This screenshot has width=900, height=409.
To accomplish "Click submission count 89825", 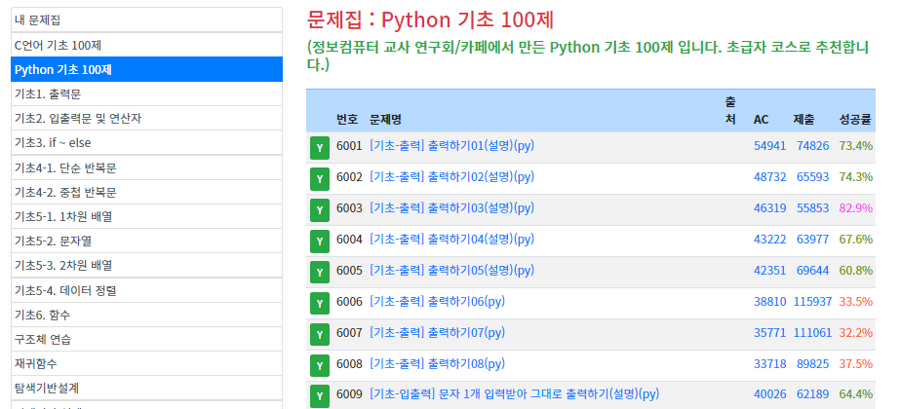I will point(813,363).
